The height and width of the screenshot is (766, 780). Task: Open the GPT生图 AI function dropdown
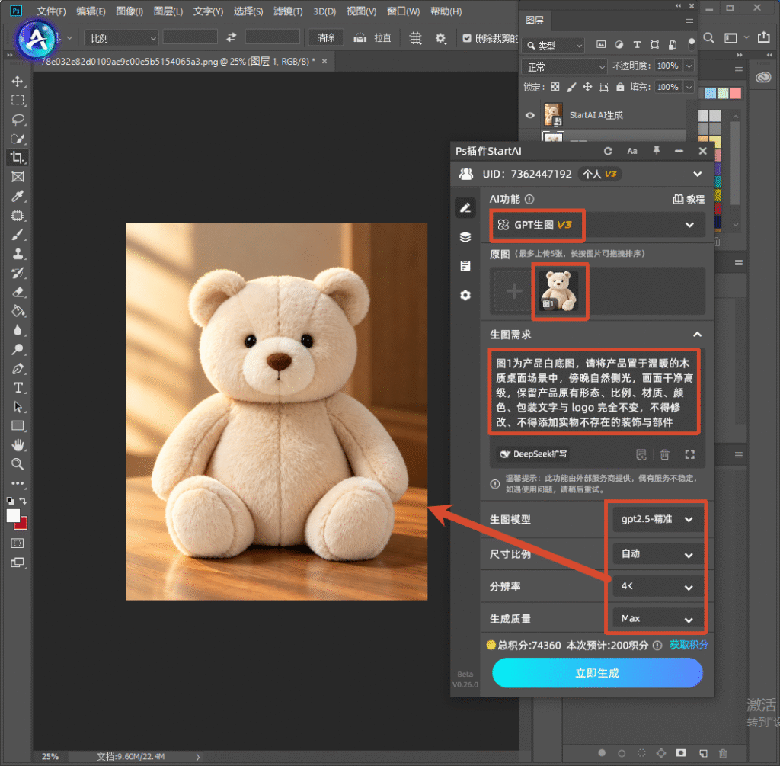(x=597, y=225)
